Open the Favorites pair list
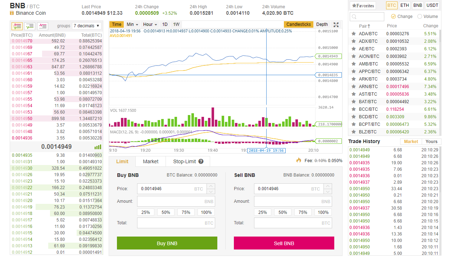Screen dimensions: 453x261 click(x=363, y=5)
